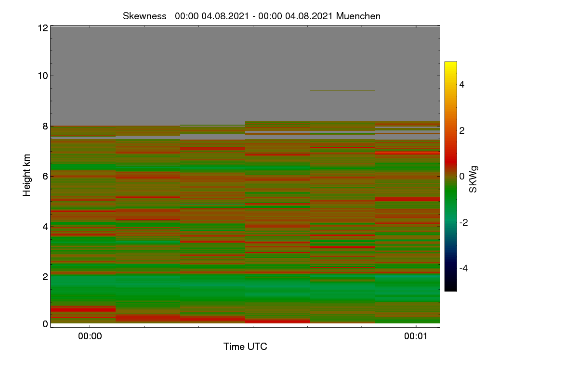The height and width of the screenshot is (385, 578).
Task: Click the height tick label 4
Action: point(45,226)
